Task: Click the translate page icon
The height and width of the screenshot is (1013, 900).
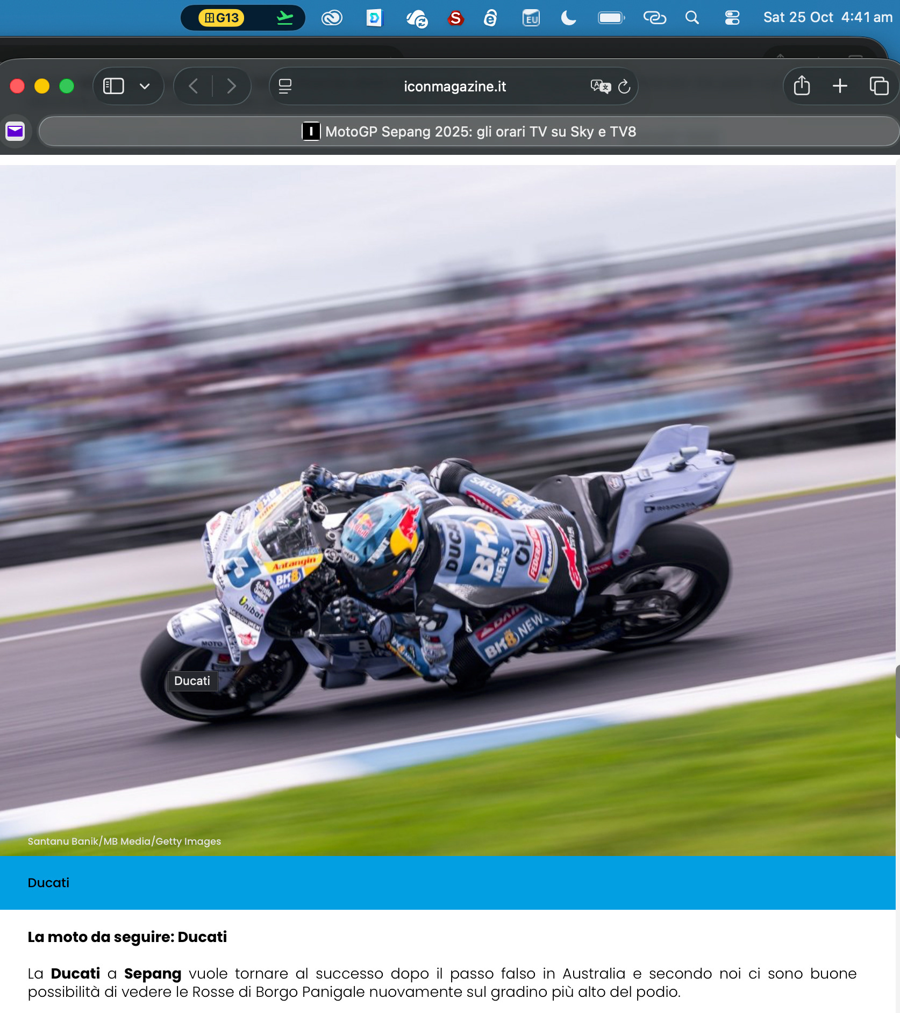Action: (601, 86)
